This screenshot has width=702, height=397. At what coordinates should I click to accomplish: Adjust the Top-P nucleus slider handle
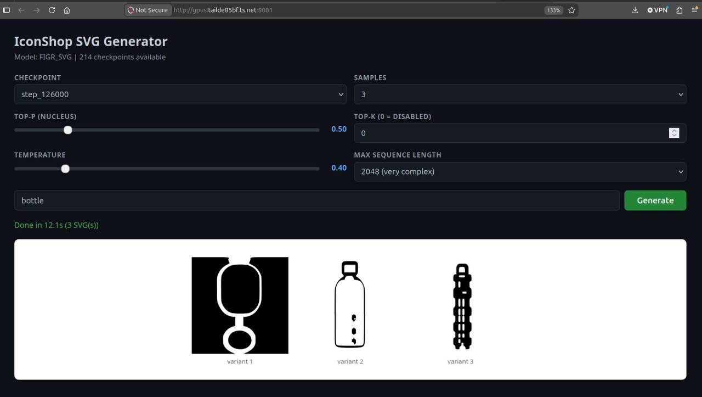(67, 130)
